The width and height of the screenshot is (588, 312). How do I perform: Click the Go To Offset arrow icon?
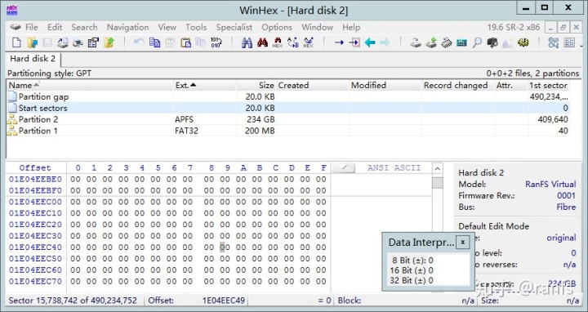[x=339, y=42]
